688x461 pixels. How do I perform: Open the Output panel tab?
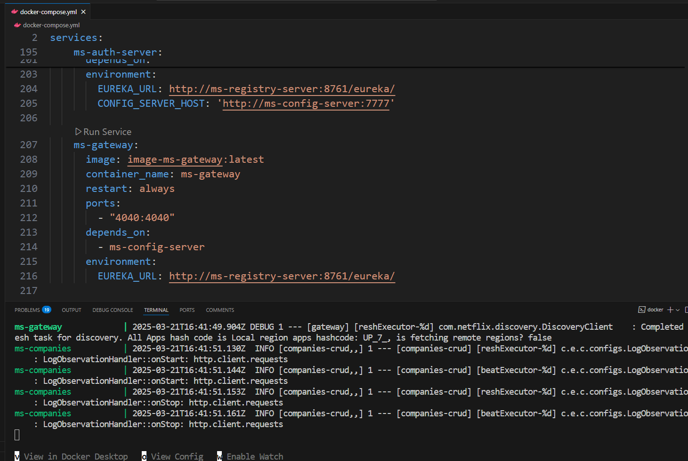pos(72,310)
